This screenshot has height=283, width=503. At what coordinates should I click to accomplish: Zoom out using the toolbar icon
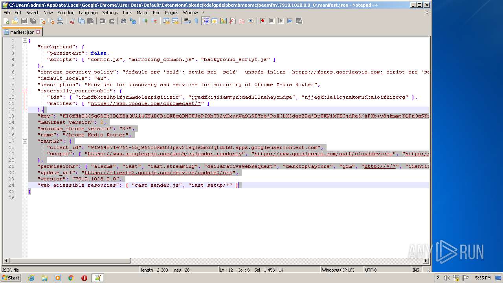click(154, 21)
